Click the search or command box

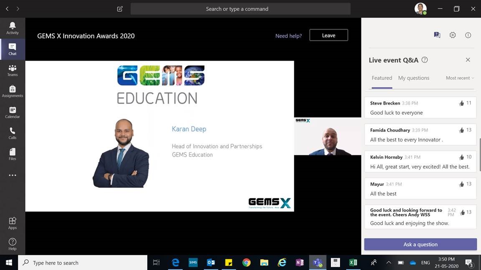240,9
